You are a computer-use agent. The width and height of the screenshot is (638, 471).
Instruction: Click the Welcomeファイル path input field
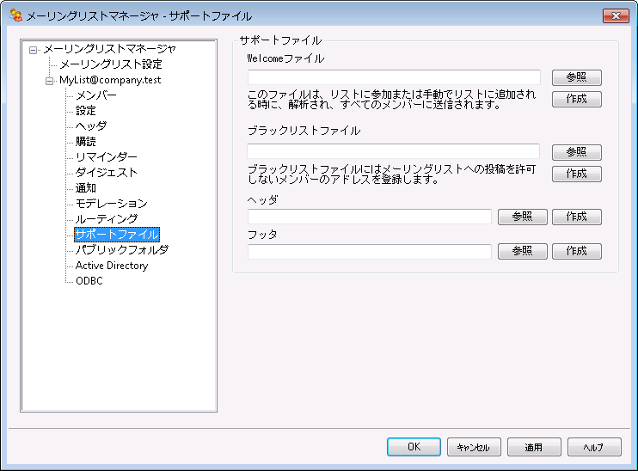tap(394, 78)
